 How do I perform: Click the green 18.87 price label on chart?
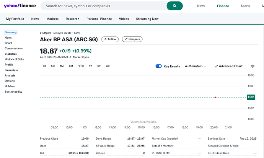point(251,97)
